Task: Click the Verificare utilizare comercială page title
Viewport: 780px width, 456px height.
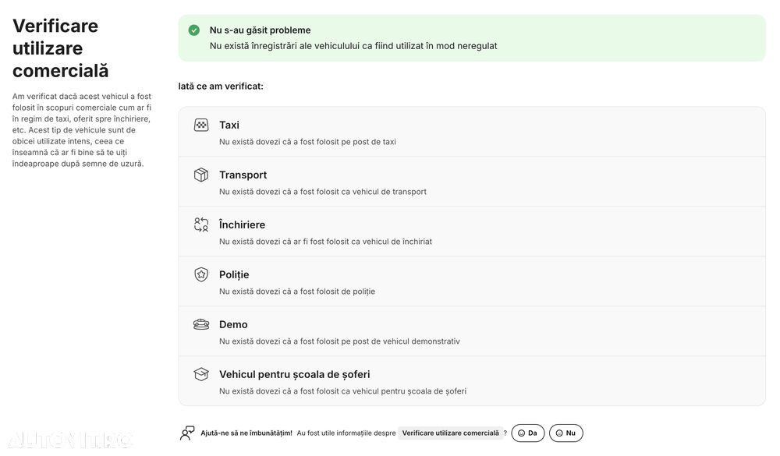Action: point(60,48)
